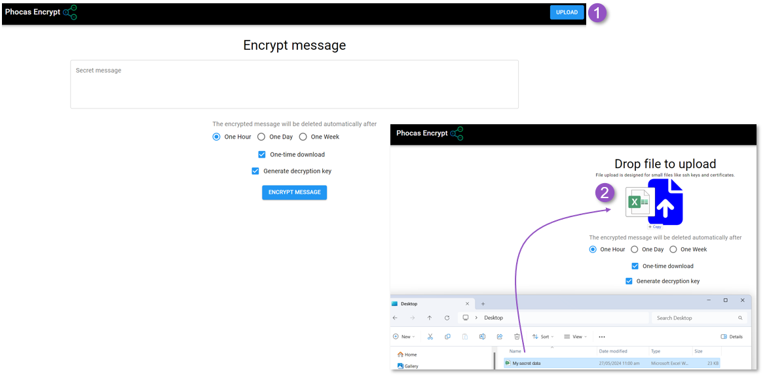Click the navigation pane scrollbar

click(494, 360)
